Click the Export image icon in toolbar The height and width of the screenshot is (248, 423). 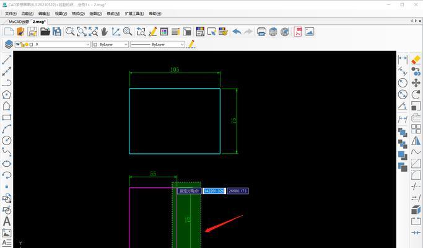310,32
